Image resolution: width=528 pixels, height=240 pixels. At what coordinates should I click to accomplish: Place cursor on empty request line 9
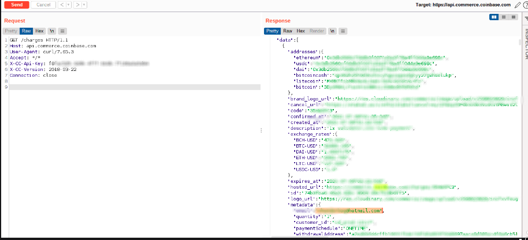[135, 87]
